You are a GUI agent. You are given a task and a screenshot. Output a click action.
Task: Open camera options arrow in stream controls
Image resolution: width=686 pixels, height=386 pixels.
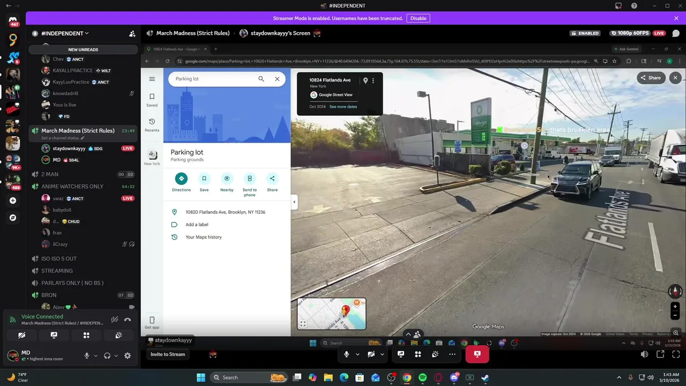382,354
